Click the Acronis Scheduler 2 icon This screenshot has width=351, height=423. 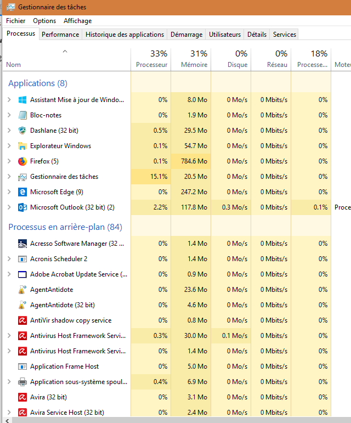pyautogui.click(x=22, y=259)
